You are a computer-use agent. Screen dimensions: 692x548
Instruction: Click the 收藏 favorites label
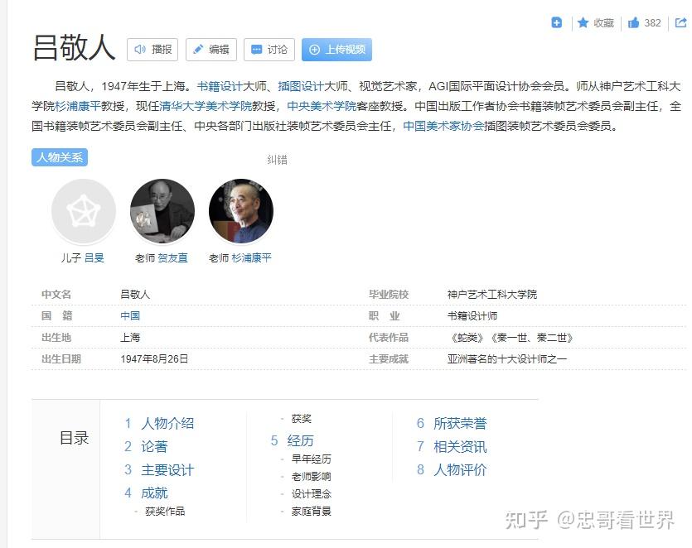[x=603, y=23]
